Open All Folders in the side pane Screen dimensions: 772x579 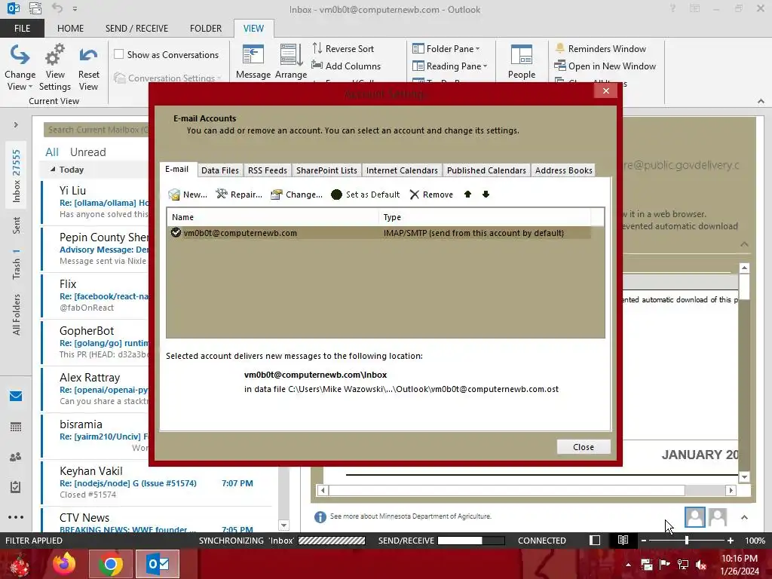pyautogui.click(x=17, y=314)
